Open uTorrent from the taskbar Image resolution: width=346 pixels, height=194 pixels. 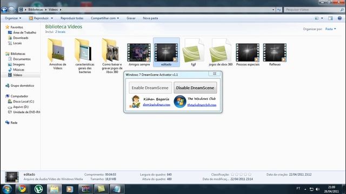pos(38,189)
